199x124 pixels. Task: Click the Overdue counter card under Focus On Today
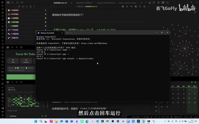point(26,61)
